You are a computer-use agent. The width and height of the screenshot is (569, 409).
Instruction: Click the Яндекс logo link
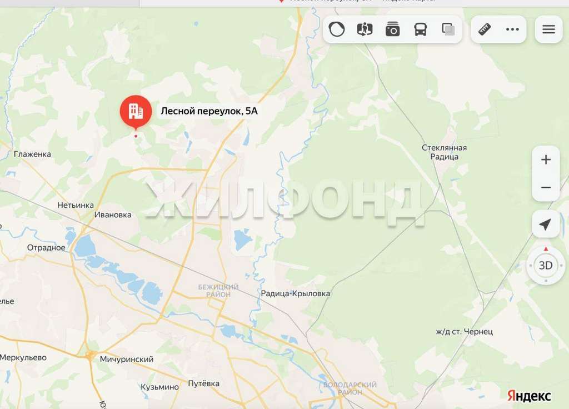point(529,396)
